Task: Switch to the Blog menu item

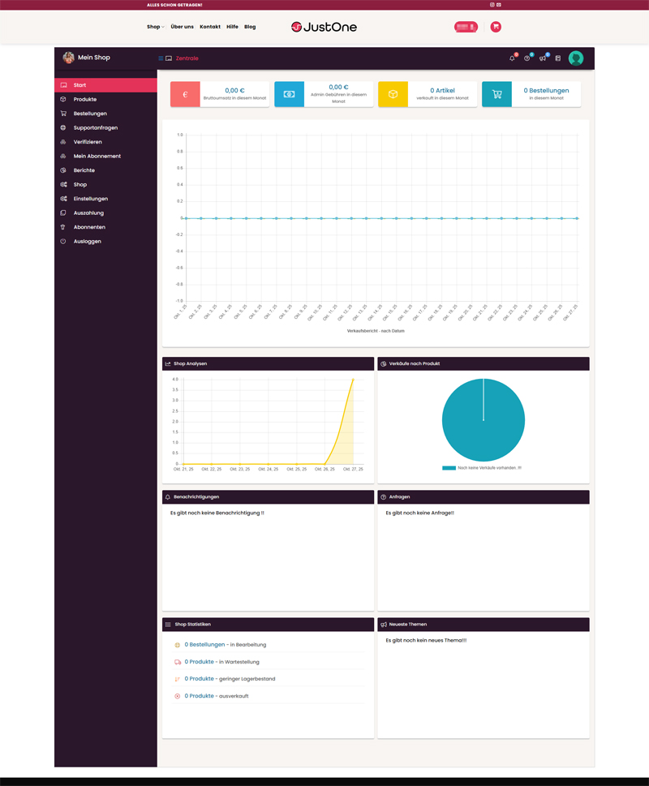Action: click(250, 27)
